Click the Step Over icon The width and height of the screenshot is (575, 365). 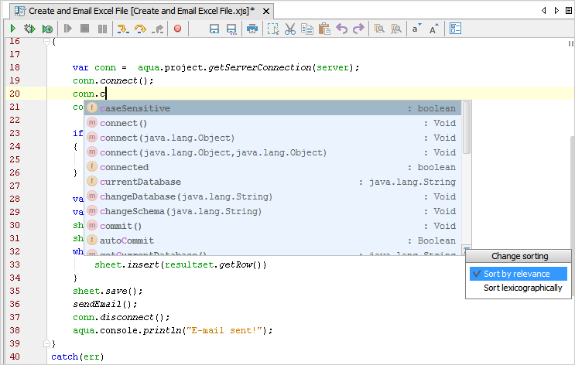(140, 29)
